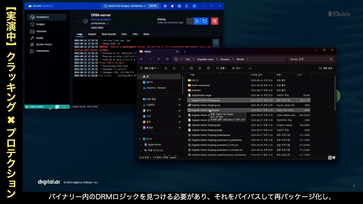Start the DRM-server container
The height and width of the screenshot is (204, 363).
pos(197,21)
